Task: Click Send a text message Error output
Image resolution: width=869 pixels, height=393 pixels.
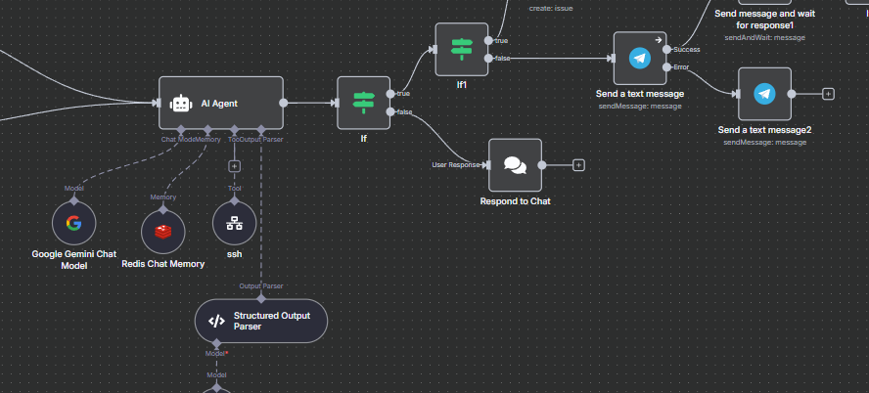Action: click(x=666, y=67)
